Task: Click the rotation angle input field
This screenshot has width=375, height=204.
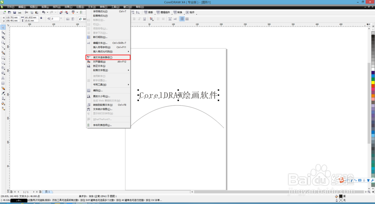Action: coord(55,19)
